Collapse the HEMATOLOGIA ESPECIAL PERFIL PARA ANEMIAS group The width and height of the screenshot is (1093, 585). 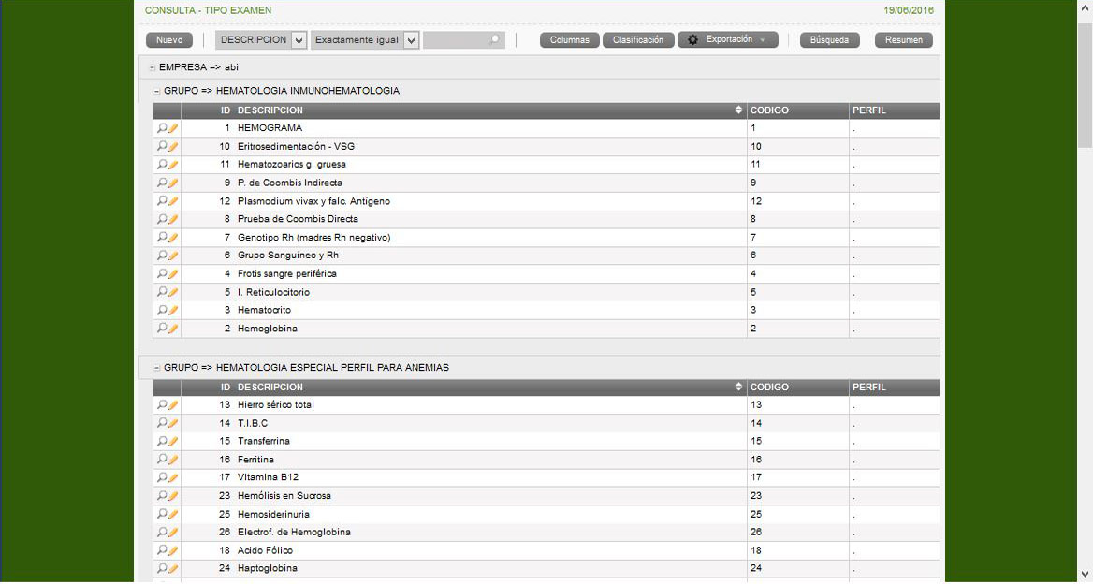(x=157, y=368)
